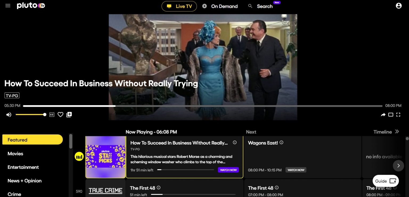Screen dimensions: 409x197
Task: Open the account profile icon
Action: [x=398, y=6]
